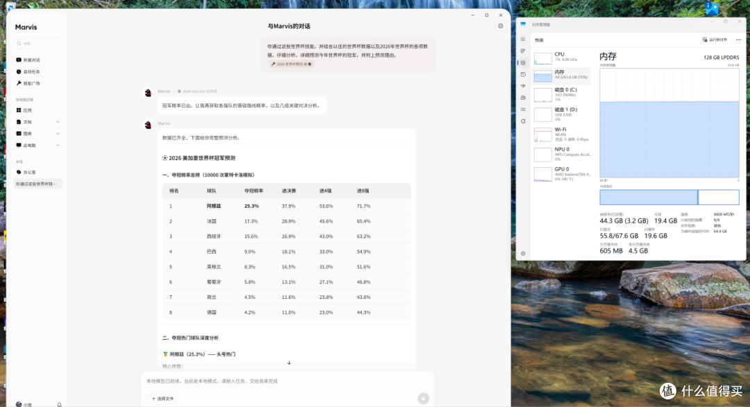Click the 2026世界杯预测 skill tag

click(291, 64)
